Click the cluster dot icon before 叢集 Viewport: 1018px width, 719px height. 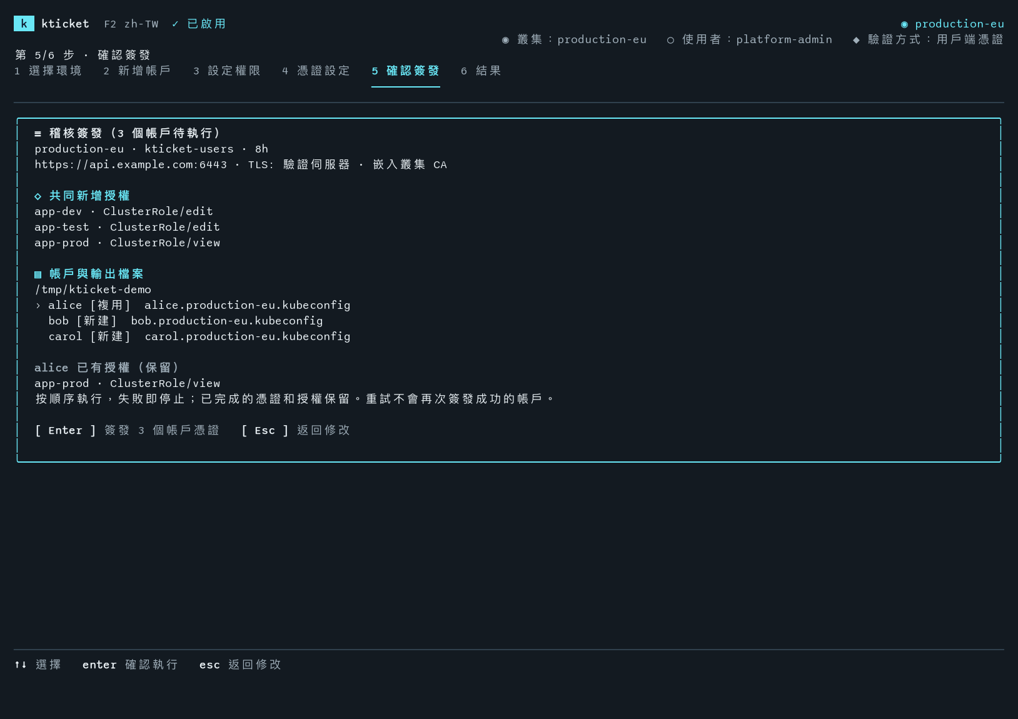coord(505,40)
